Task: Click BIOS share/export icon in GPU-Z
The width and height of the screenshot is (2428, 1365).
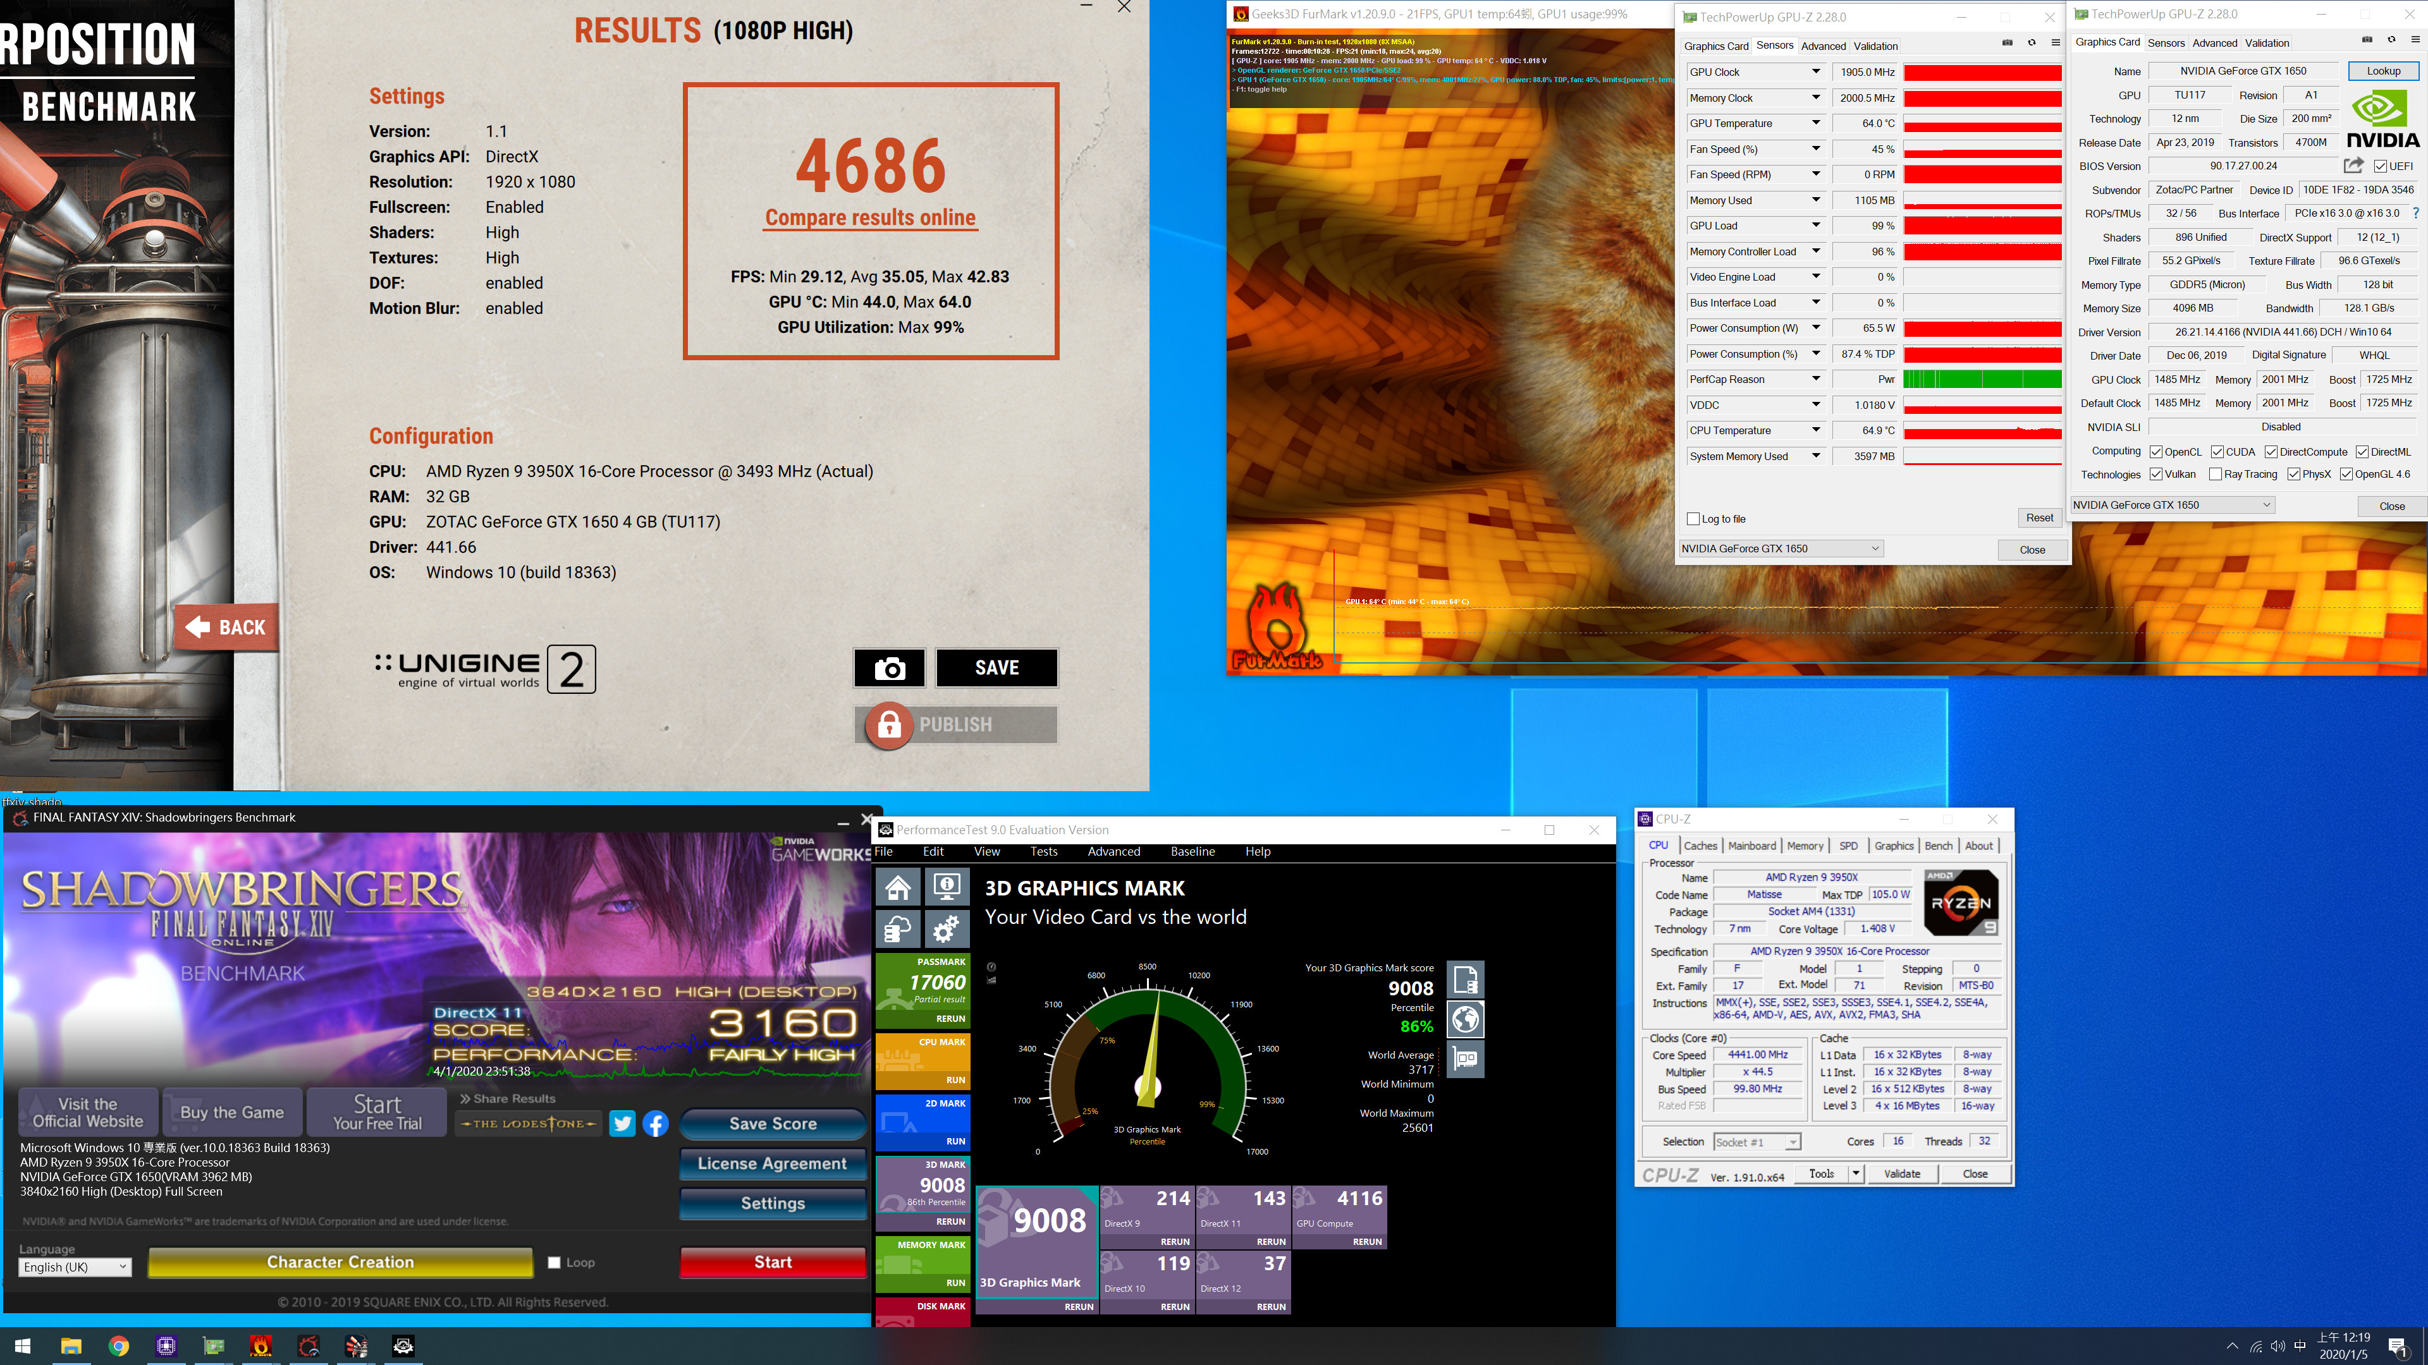Action: [2353, 166]
